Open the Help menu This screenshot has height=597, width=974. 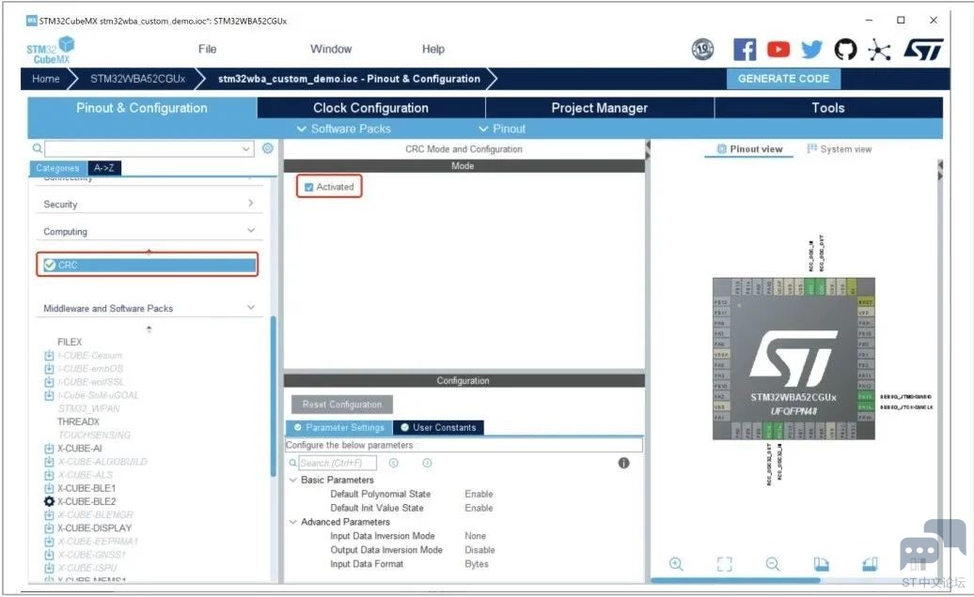pyautogui.click(x=433, y=49)
